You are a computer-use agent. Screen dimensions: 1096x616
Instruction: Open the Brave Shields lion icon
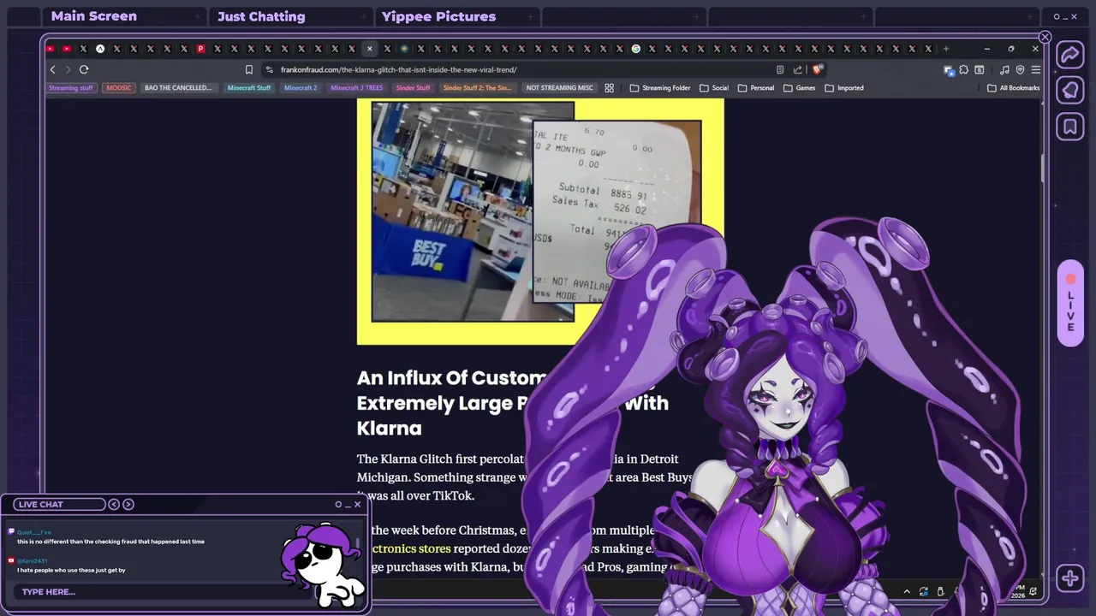pyautogui.click(x=818, y=69)
